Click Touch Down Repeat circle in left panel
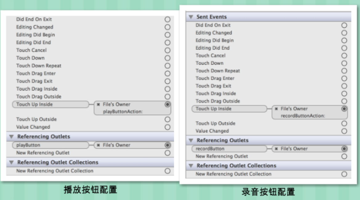The height and width of the screenshot is (200, 360). click(x=167, y=66)
